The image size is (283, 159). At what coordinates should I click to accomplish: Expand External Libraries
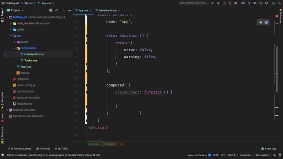click(7, 110)
